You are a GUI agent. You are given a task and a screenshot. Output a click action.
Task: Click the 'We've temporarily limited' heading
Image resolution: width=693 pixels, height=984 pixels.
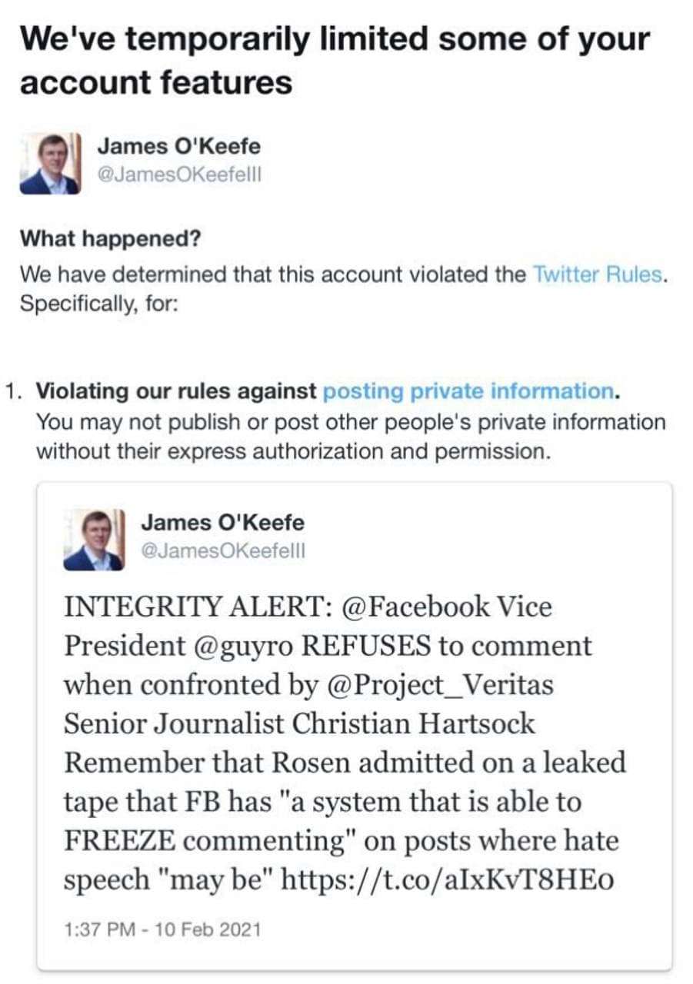tap(334, 60)
